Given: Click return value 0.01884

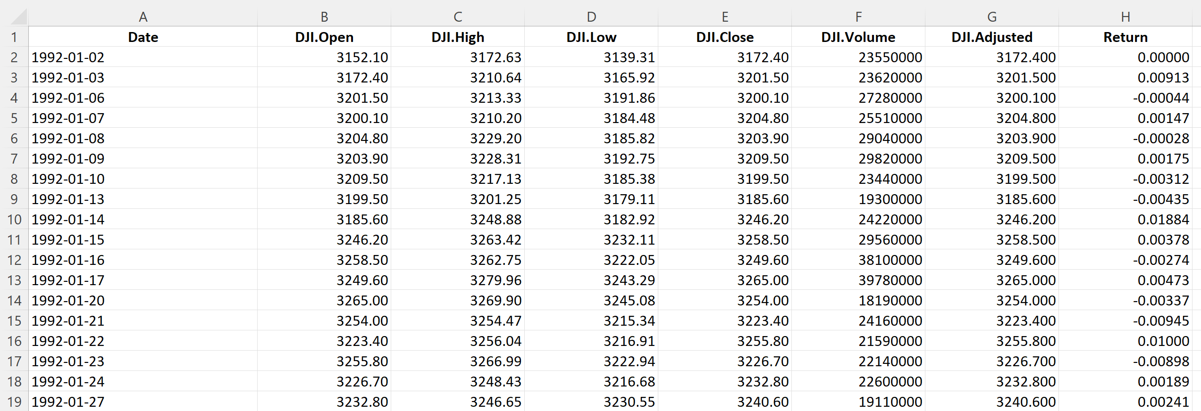Looking at the screenshot, I should pos(1125,219).
